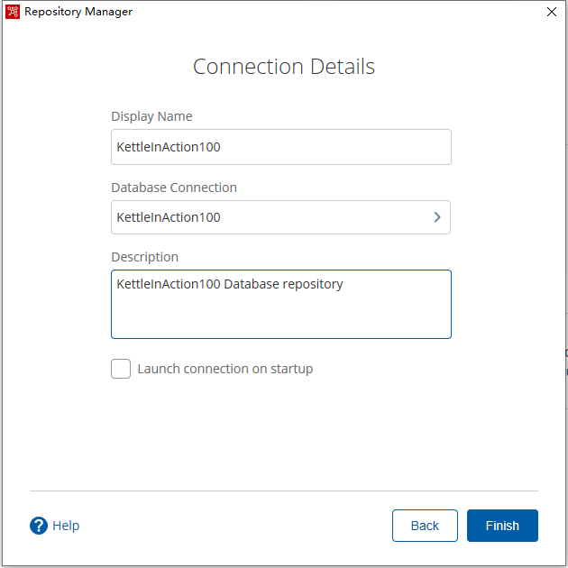Open the KettleInAction100 database connection selector
The height and width of the screenshot is (568, 568).
(280, 217)
